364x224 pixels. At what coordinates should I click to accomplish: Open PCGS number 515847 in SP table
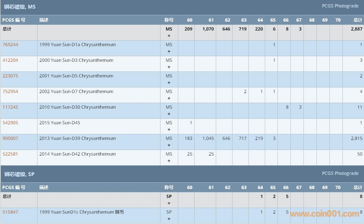point(10,212)
